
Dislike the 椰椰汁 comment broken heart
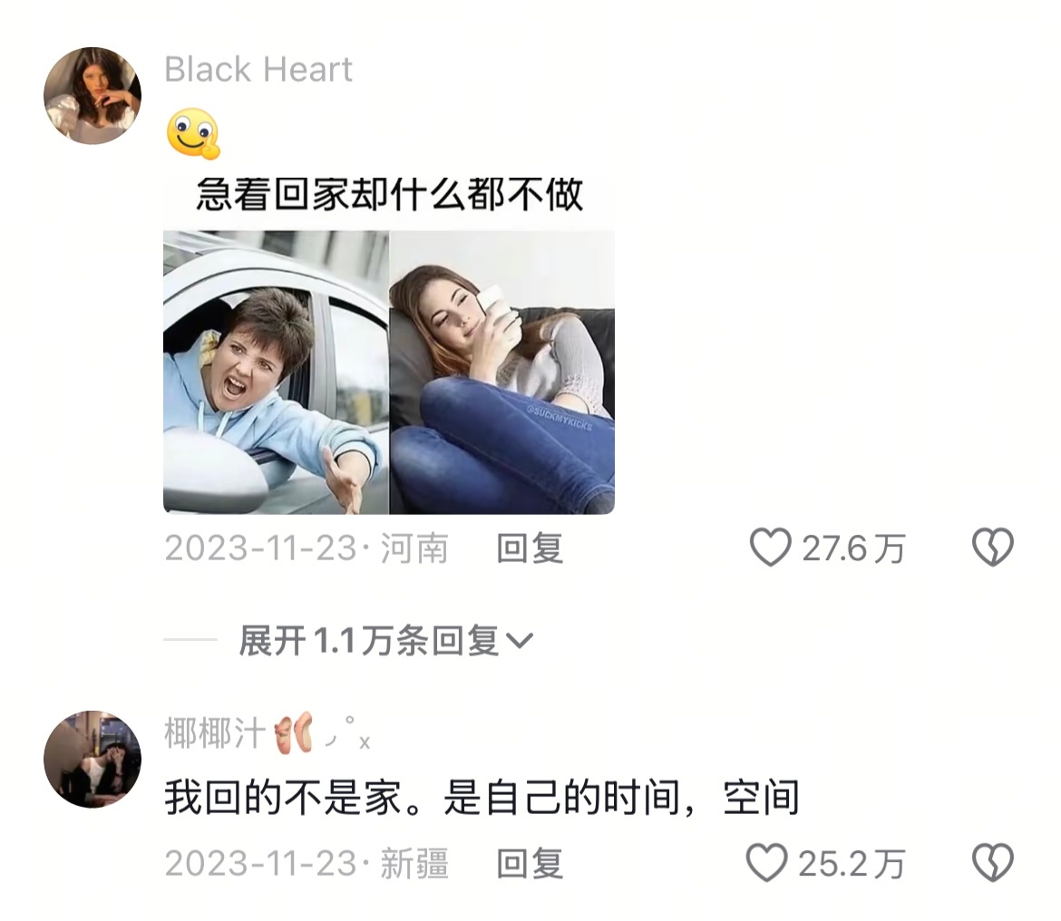pyautogui.click(x=993, y=862)
